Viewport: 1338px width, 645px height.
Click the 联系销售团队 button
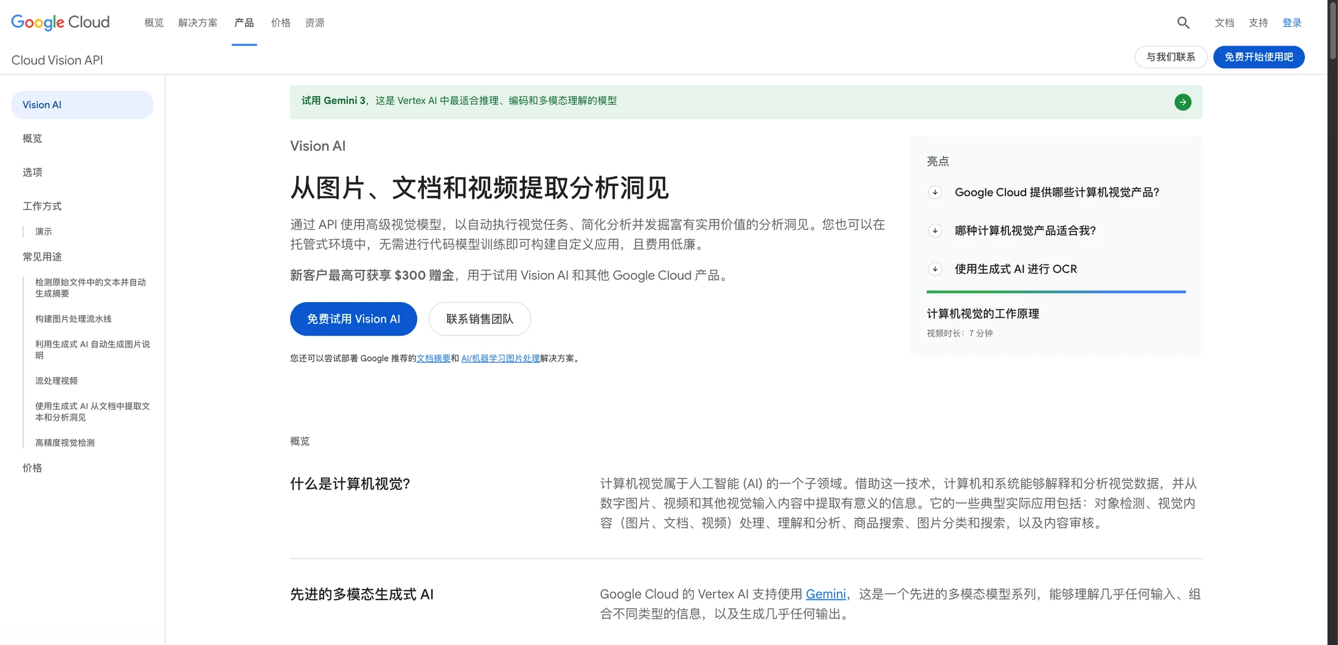coord(480,319)
